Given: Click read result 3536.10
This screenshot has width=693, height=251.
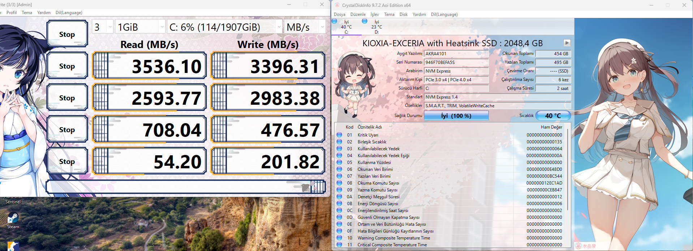Looking at the screenshot, I should (x=150, y=66).
